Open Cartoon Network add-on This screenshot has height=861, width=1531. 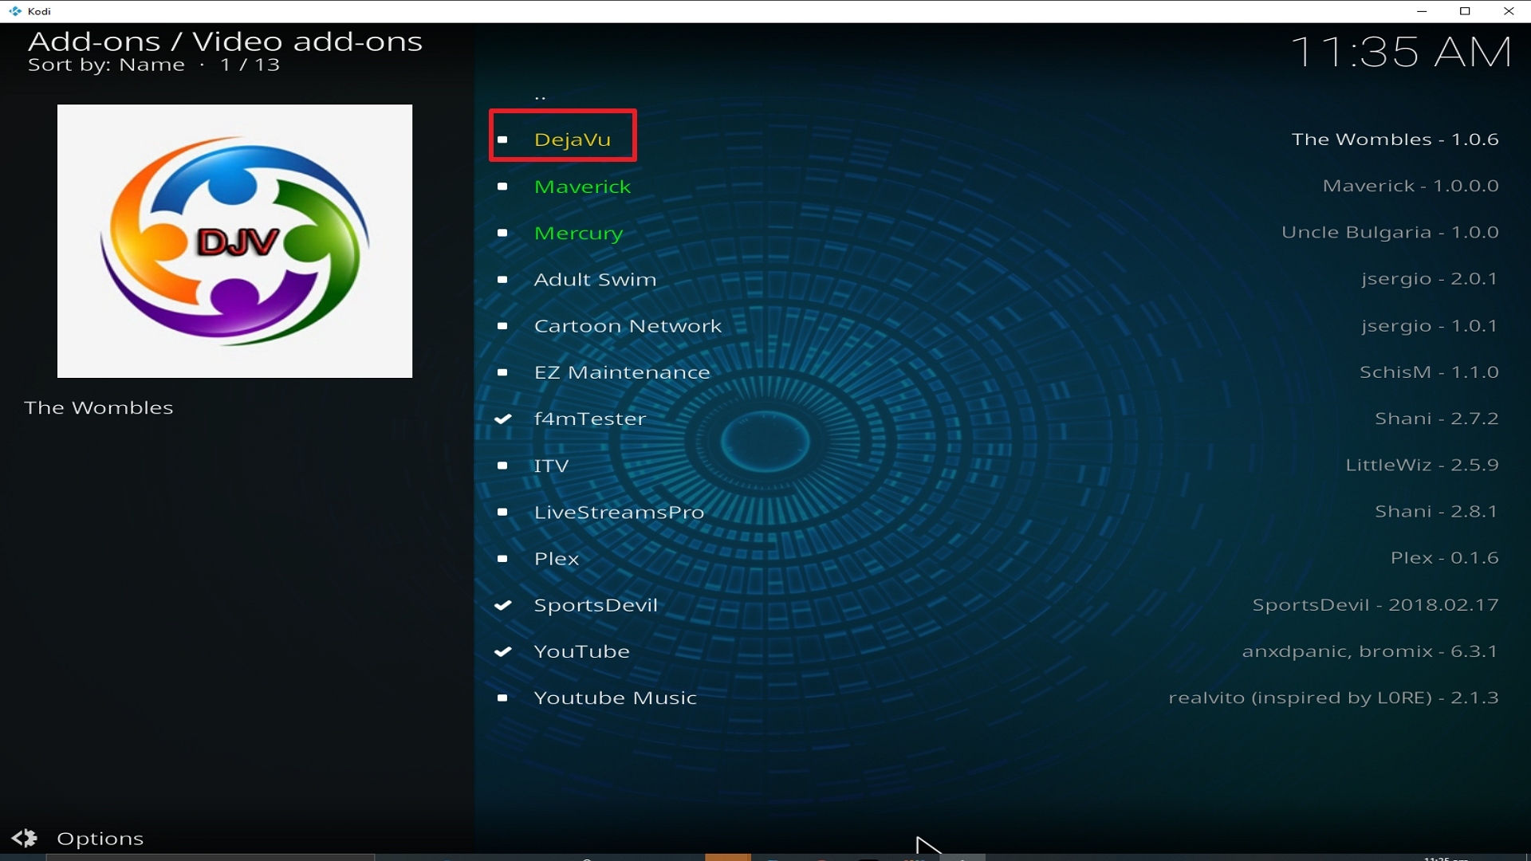[x=628, y=326]
